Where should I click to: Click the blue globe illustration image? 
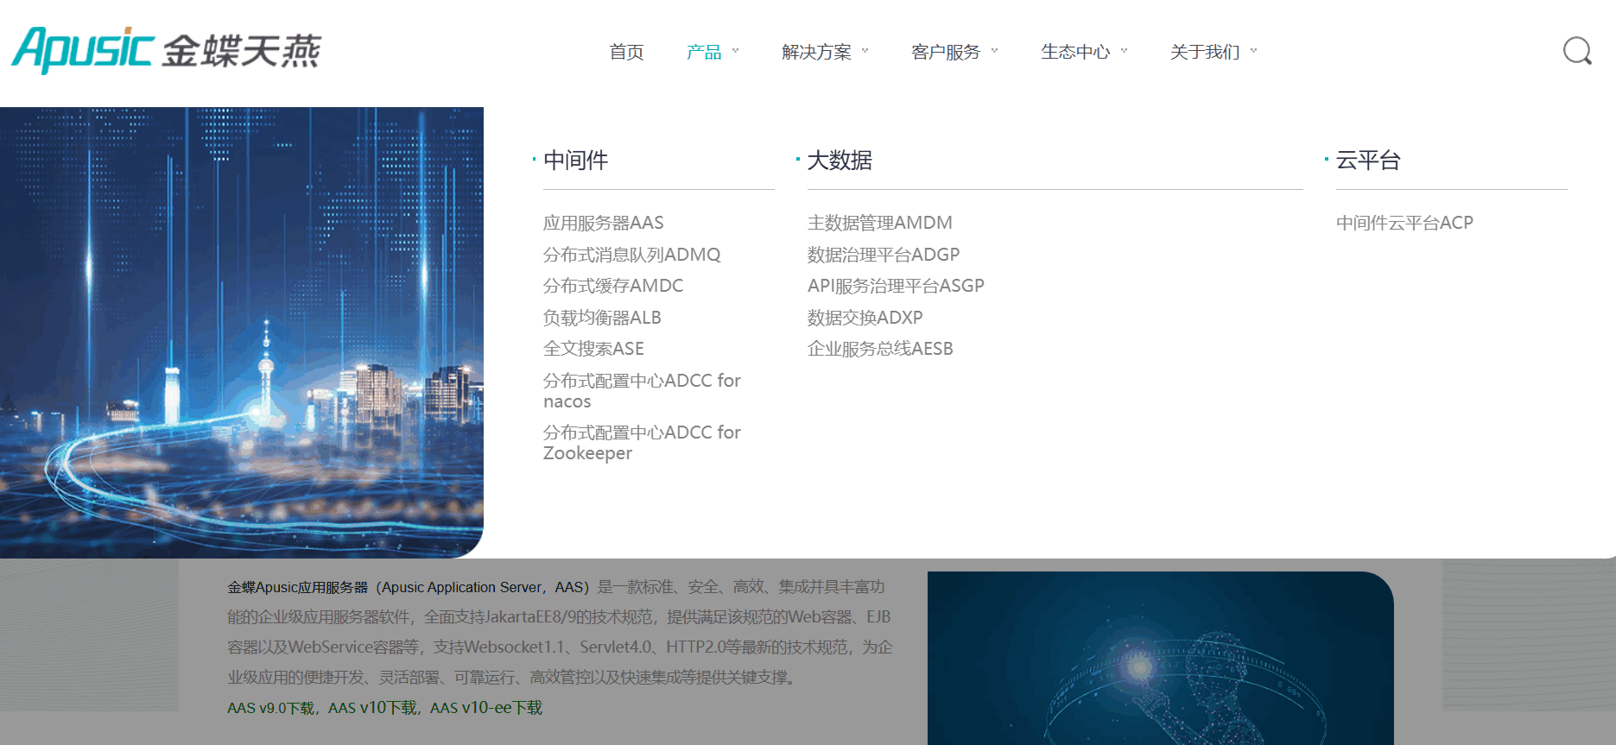pos(1160,658)
